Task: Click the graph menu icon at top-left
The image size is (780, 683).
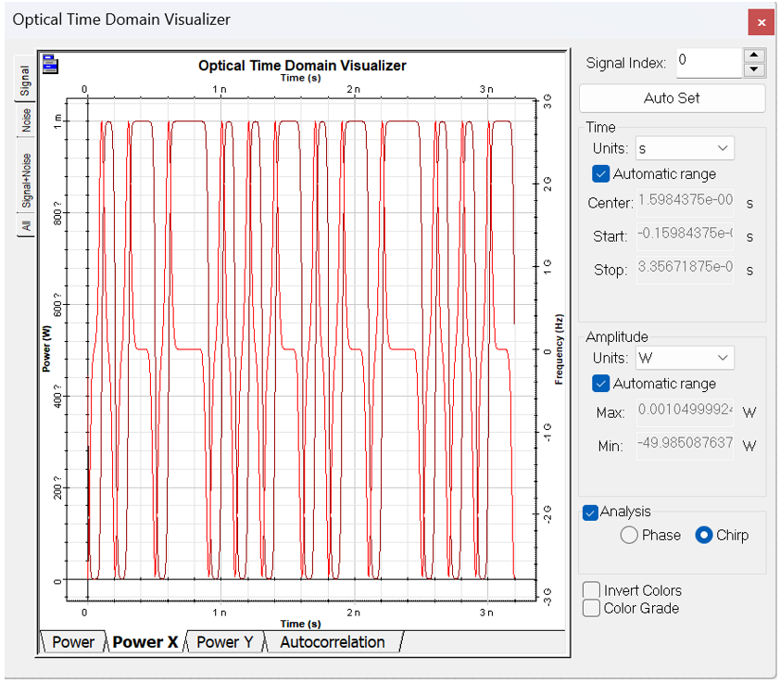Action: point(51,65)
